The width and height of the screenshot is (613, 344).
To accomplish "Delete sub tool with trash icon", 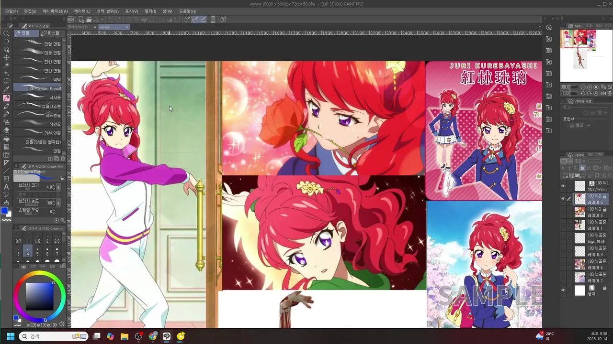I will [62, 159].
